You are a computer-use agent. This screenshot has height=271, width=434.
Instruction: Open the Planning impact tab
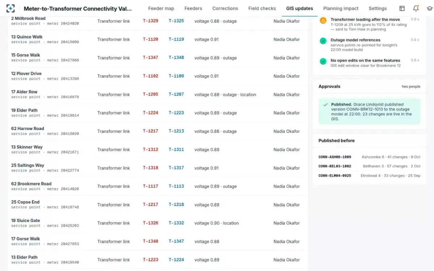341,8
